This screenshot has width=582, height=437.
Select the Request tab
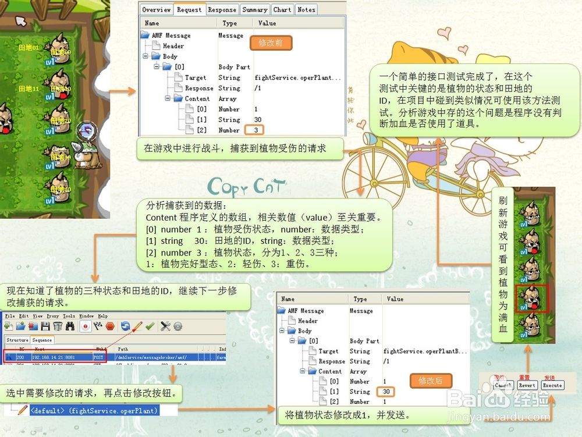[x=189, y=10]
